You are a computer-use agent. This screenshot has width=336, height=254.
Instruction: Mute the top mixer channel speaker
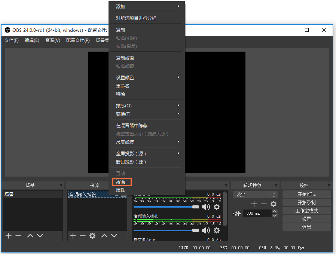tap(205, 207)
